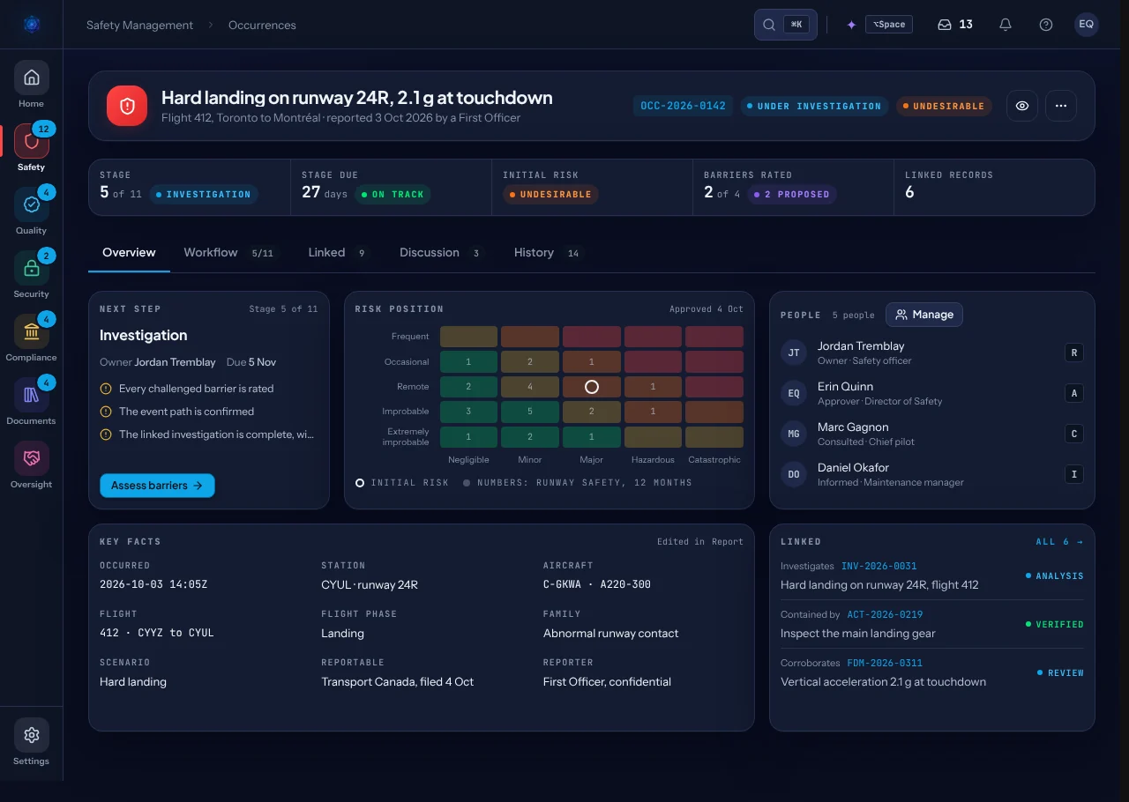Screen dimensions: 1129x802
Task: Open linked record ACT-2026-0219
Action: click(x=885, y=615)
